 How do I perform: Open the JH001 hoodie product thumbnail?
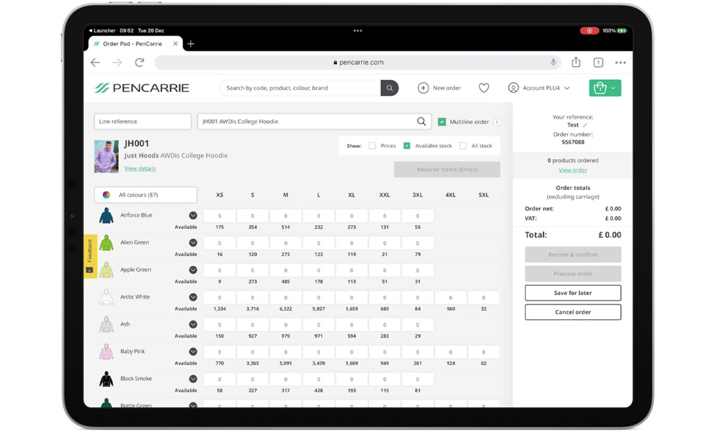[106, 156]
